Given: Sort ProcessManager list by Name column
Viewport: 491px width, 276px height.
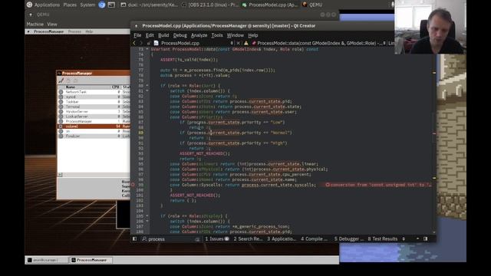Looking at the screenshot, I should (71, 87).
